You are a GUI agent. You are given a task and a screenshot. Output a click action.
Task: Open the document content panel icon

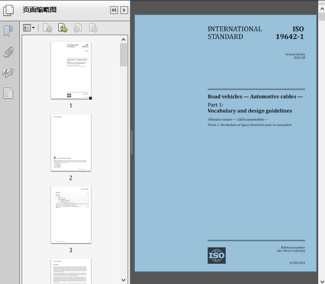point(8,93)
